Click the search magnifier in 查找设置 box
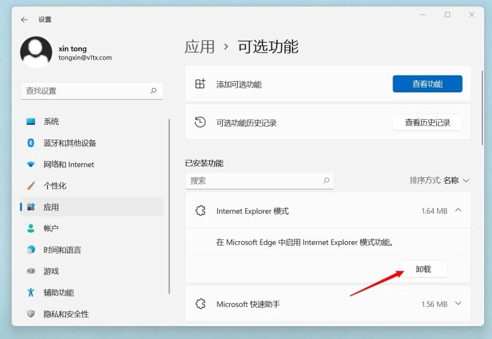Viewport: 492px width, 339px height. coord(153,90)
